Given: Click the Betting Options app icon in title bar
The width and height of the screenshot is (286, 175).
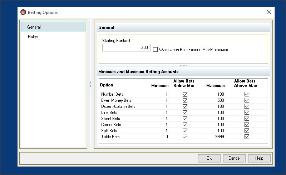Looking at the screenshot, I should [23, 12].
